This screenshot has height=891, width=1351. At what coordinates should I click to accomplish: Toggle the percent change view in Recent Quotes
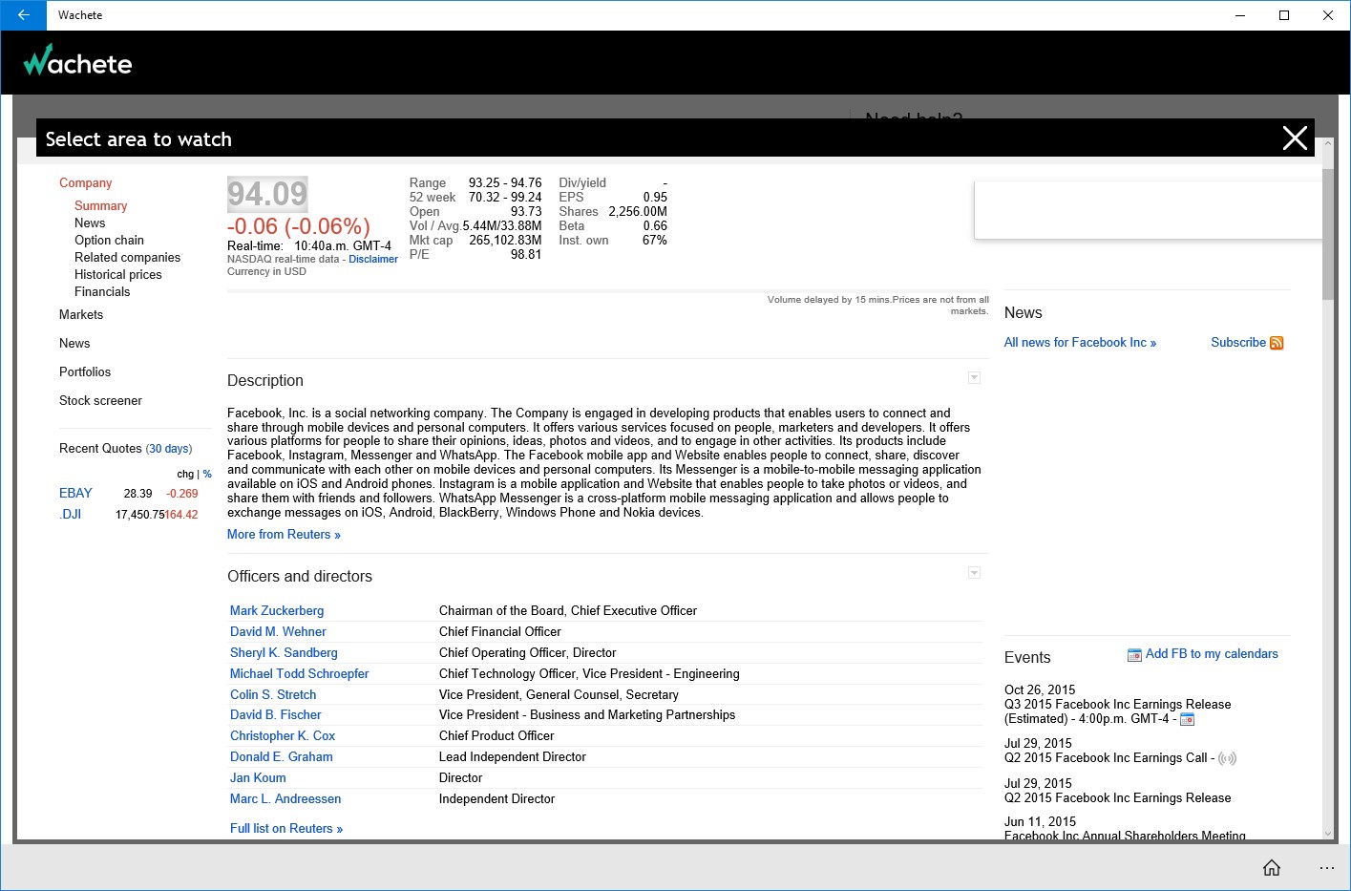[x=207, y=474]
